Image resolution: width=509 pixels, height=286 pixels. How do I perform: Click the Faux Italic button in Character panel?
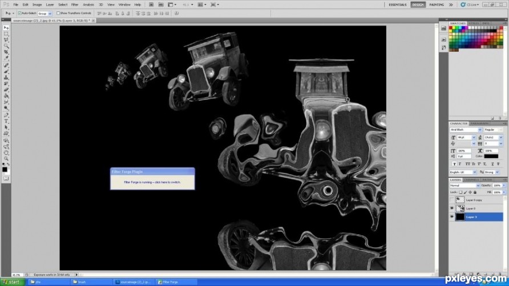(460, 164)
